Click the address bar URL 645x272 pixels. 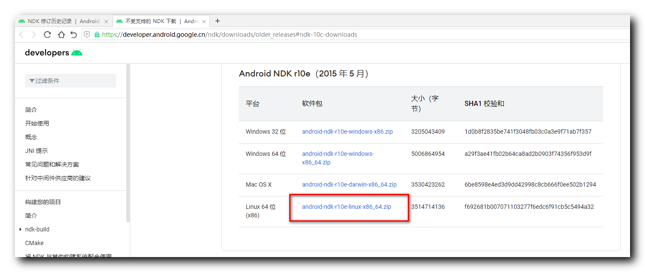point(230,35)
